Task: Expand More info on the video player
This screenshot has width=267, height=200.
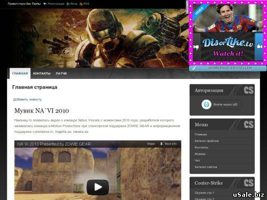Action: [x=168, y=143]
